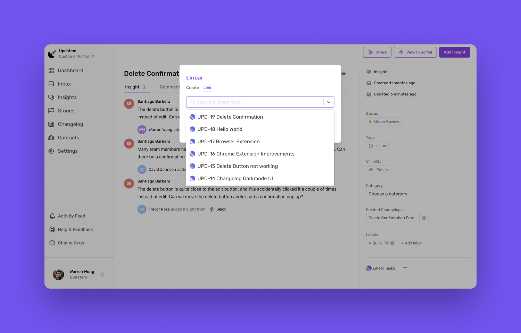The height and width of the screenshot is (333, 521).
Task: Open Activity Feed bell icon
Action: pyautogui.click(x=52, y=216)
